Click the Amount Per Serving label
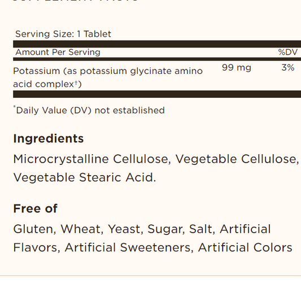Image resolution: width=301 pixels, height=288 pixels. click(x=58, y=52)
